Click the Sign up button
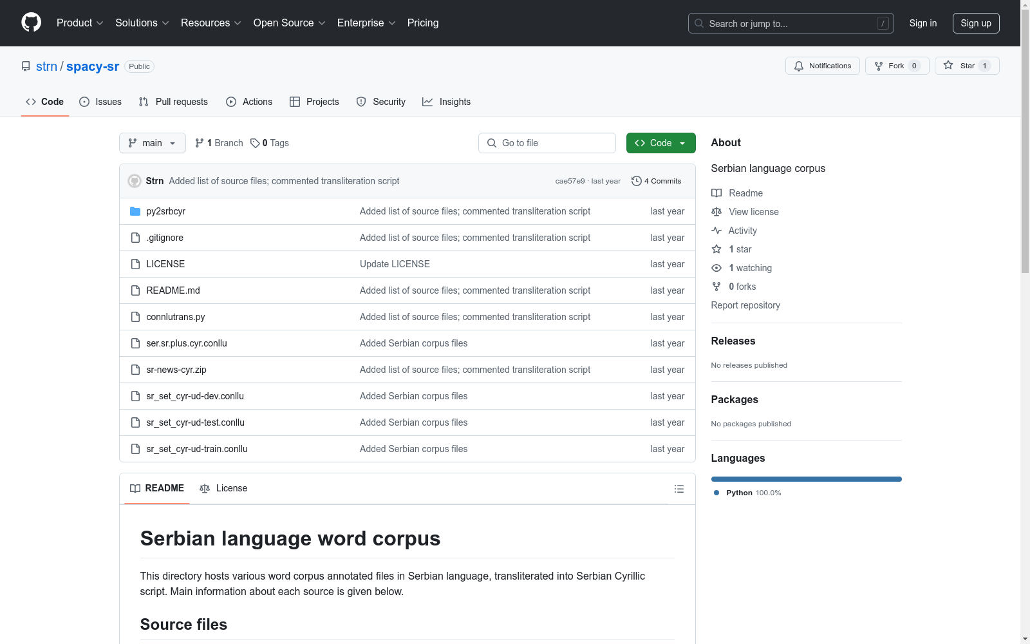Image resolution: width=1030 pixels, height=644 pixels. [976, 23]
